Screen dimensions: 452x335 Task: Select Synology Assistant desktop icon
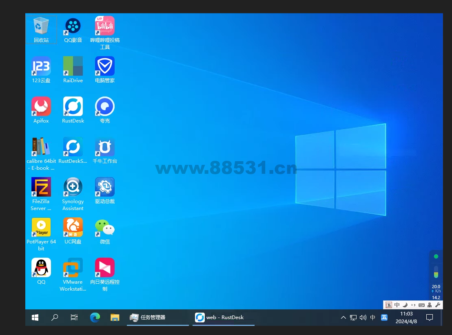tap(73, 194)
